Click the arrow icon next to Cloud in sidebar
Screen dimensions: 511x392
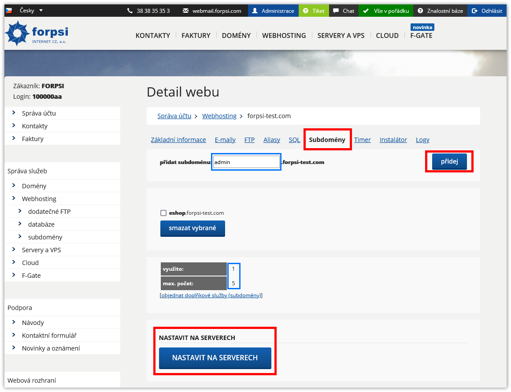(14, 262)
